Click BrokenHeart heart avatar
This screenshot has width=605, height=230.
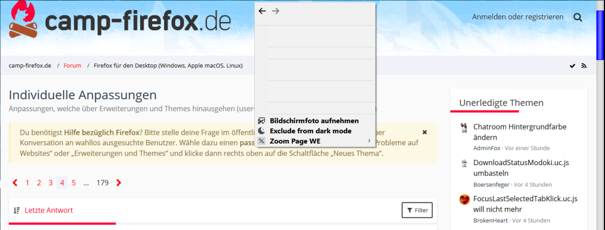[x=464, y=200]
